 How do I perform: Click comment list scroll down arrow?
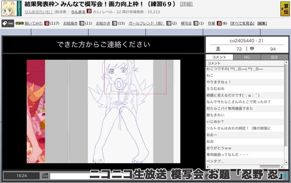[286, 163]
